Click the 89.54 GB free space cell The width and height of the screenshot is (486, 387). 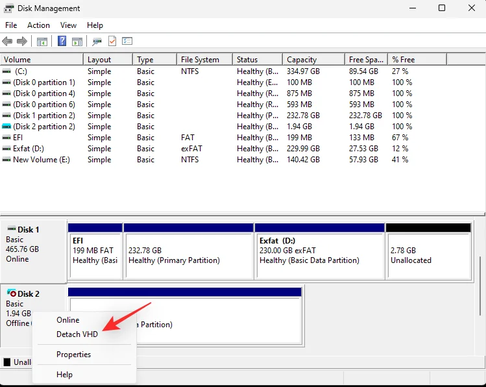(x=363, y=71)
